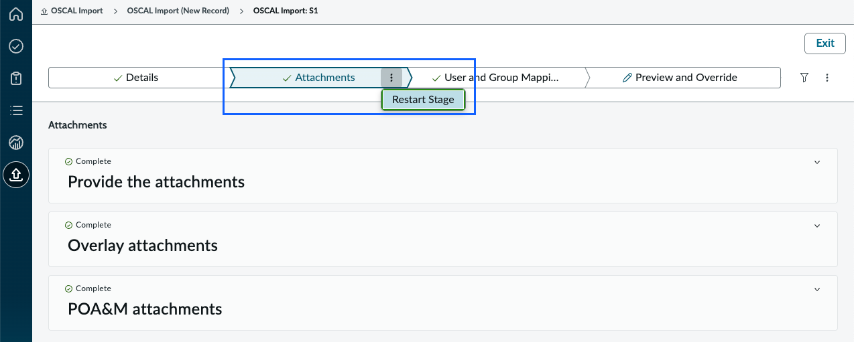Screen dimensions: 854x342
Task: Select the checkmark circle sidebar icon
Action: pos(16,46)
